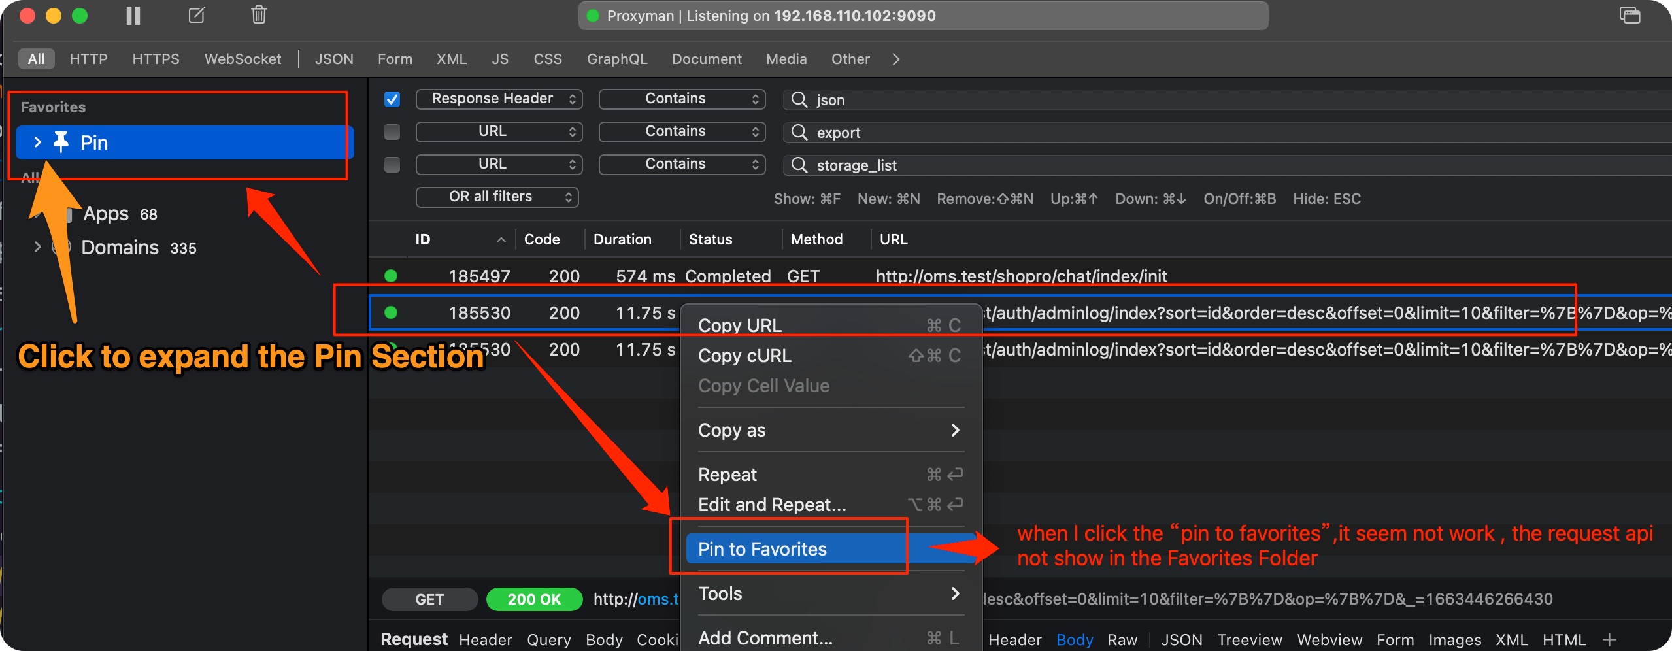Image resolution: width=1672 pixels, height=651 pixels.
Task: Choose Repeat from context menu
Action: (831, 475)
